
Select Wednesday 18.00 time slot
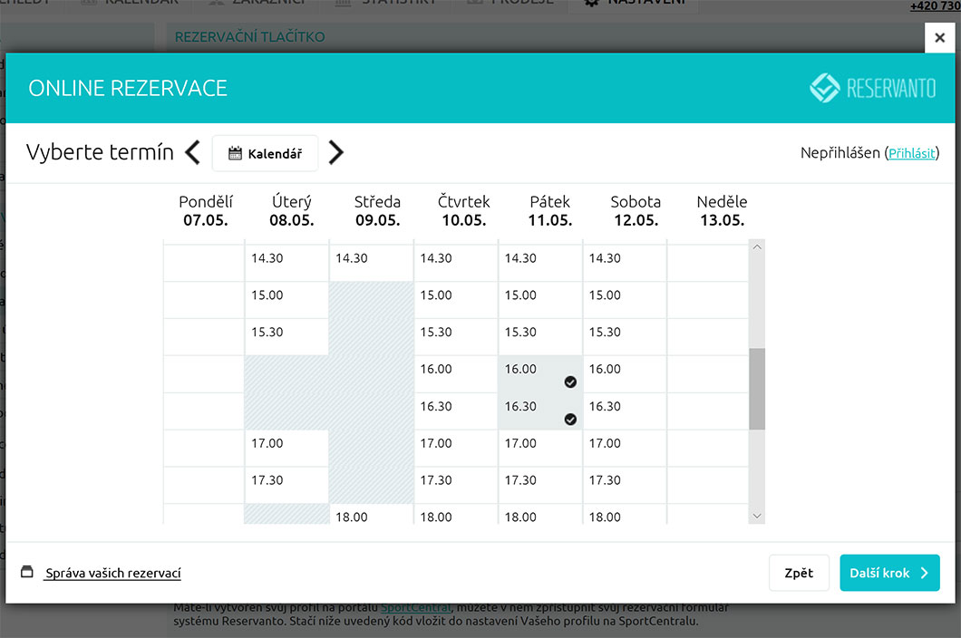point(371,516)
